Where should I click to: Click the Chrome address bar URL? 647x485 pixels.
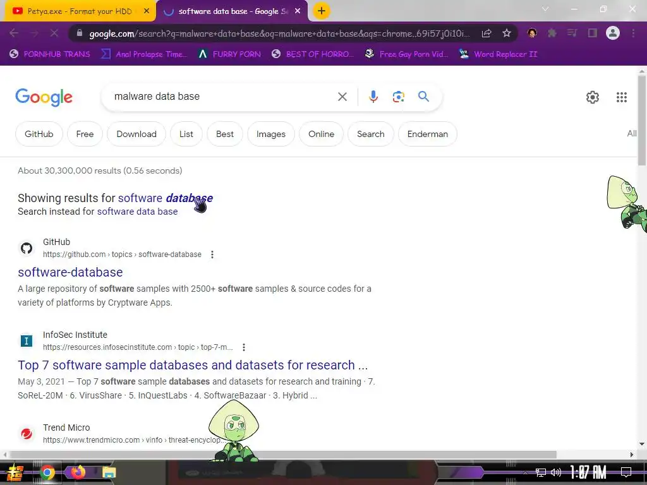[279, 33]
